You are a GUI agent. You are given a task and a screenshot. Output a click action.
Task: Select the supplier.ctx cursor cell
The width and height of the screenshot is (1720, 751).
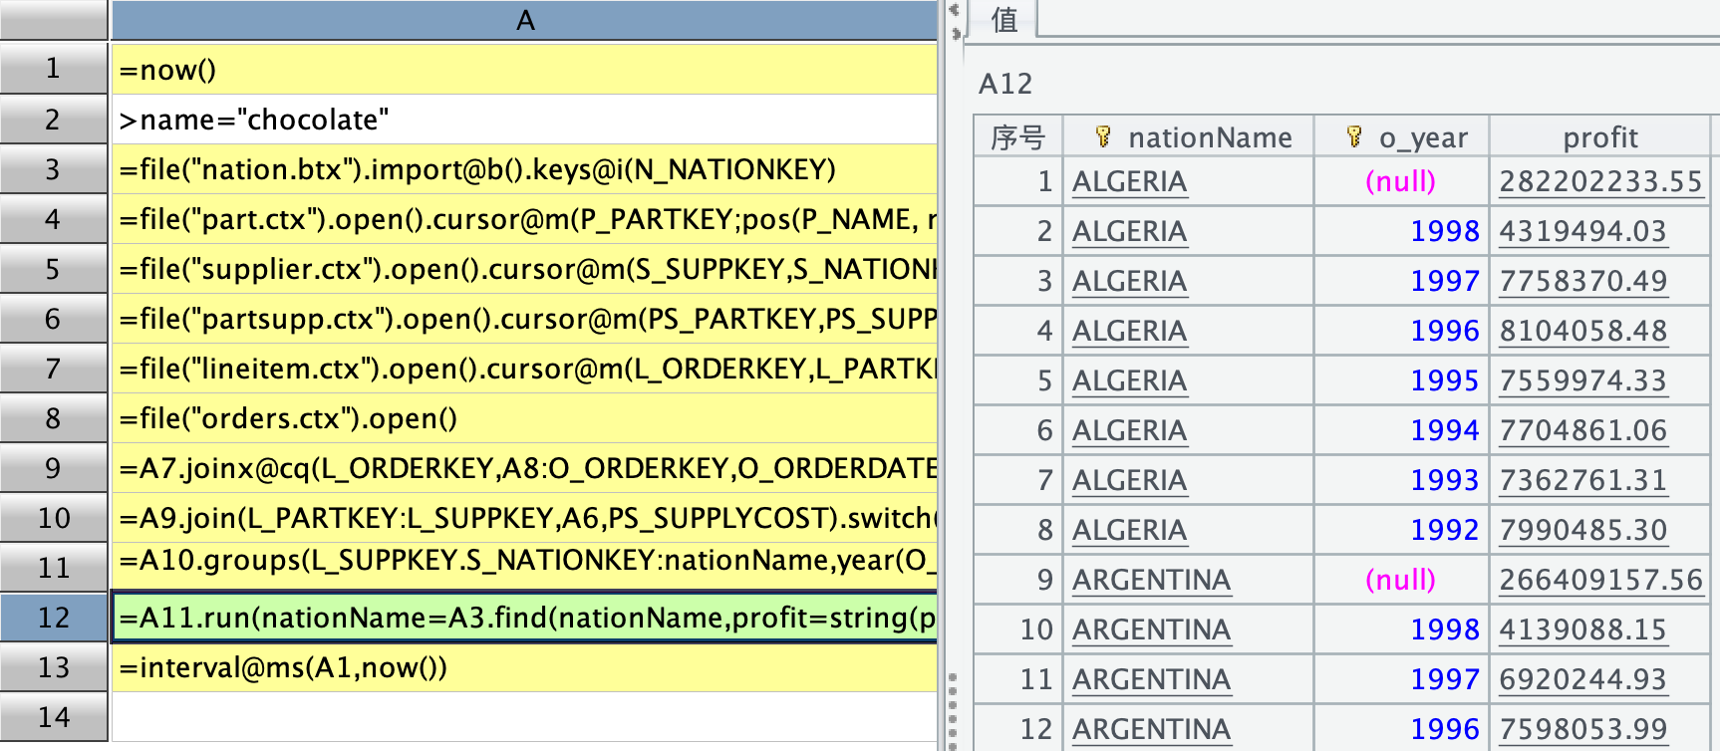pyautogui.click(x=525, y=269)
